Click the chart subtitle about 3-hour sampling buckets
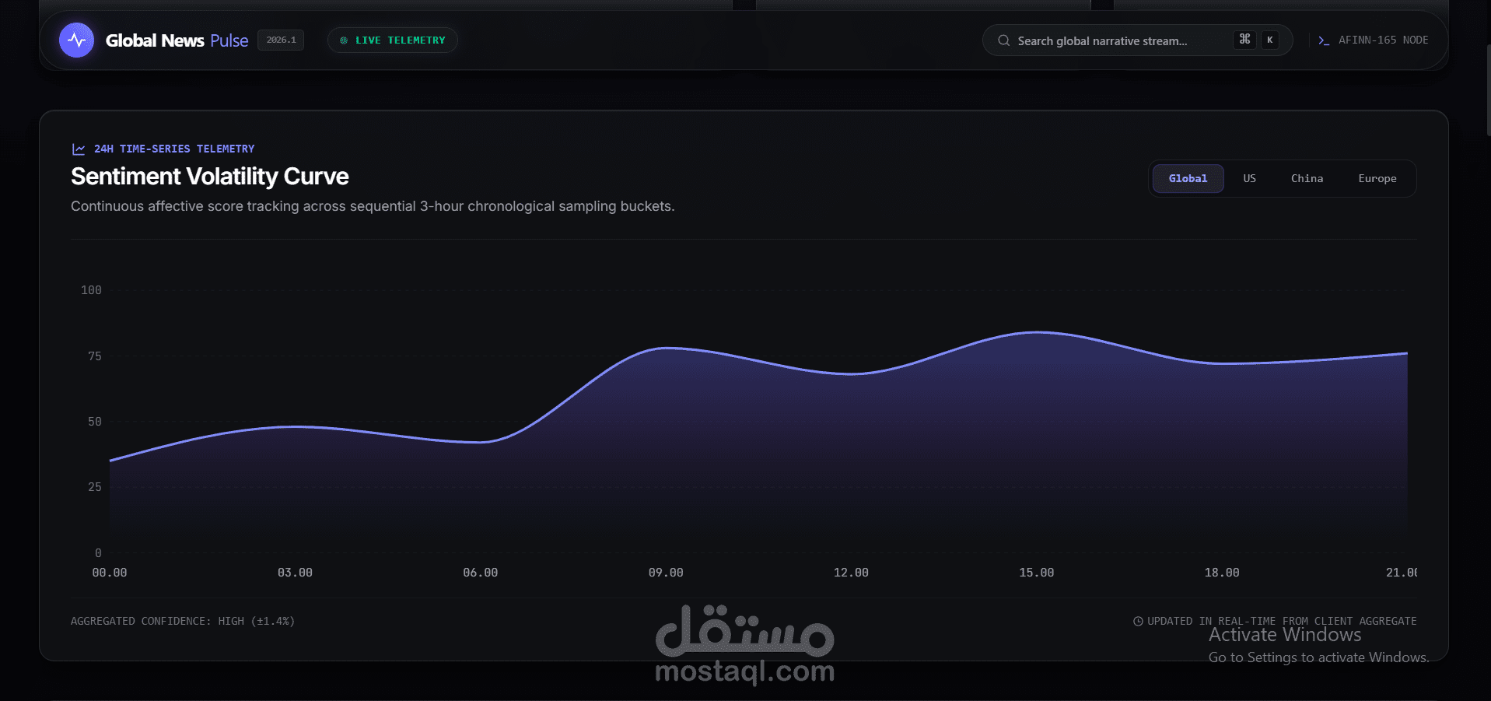Viewport: 1491px width, 701px height. [373, 206]
